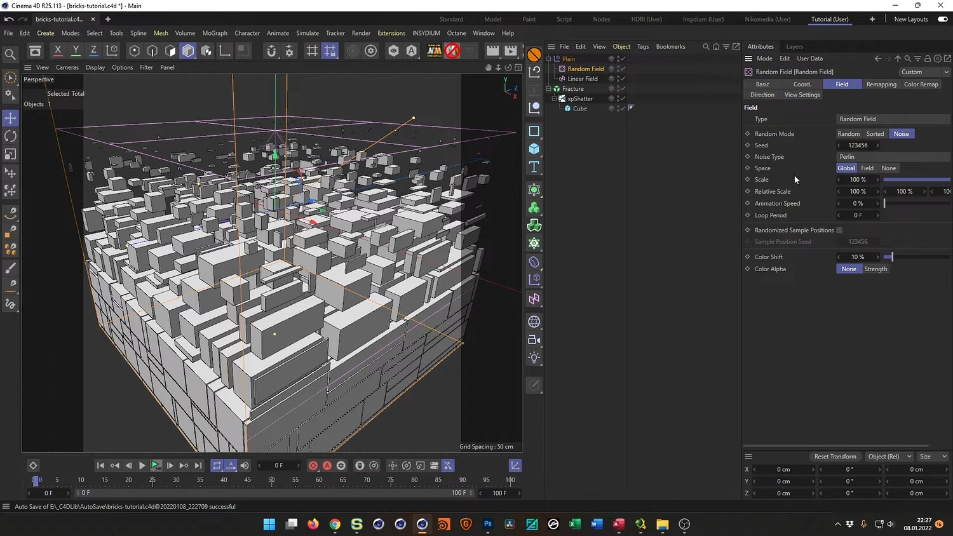Adjust the Color Shift slider

pos(892,257)
